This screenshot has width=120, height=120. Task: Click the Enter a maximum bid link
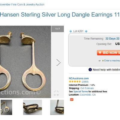coord(112,61)
